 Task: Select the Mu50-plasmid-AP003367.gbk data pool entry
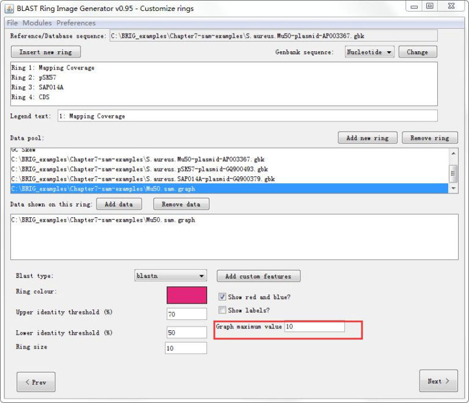pos(229,159)
